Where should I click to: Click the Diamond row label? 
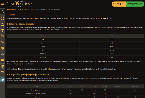tap(43, 57)
